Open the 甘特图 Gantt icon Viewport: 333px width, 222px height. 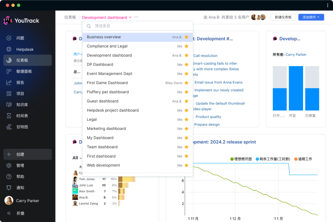tap(9, 127)
